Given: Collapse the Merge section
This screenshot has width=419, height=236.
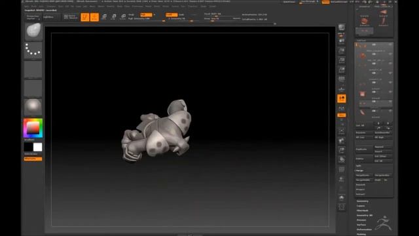Looking at the screenshot, I should tap(359, 170).
